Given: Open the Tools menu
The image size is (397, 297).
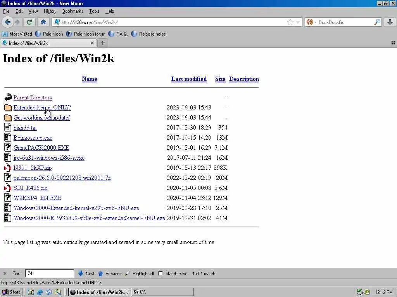Looking at the screenshot, I should tap(94, 11).
